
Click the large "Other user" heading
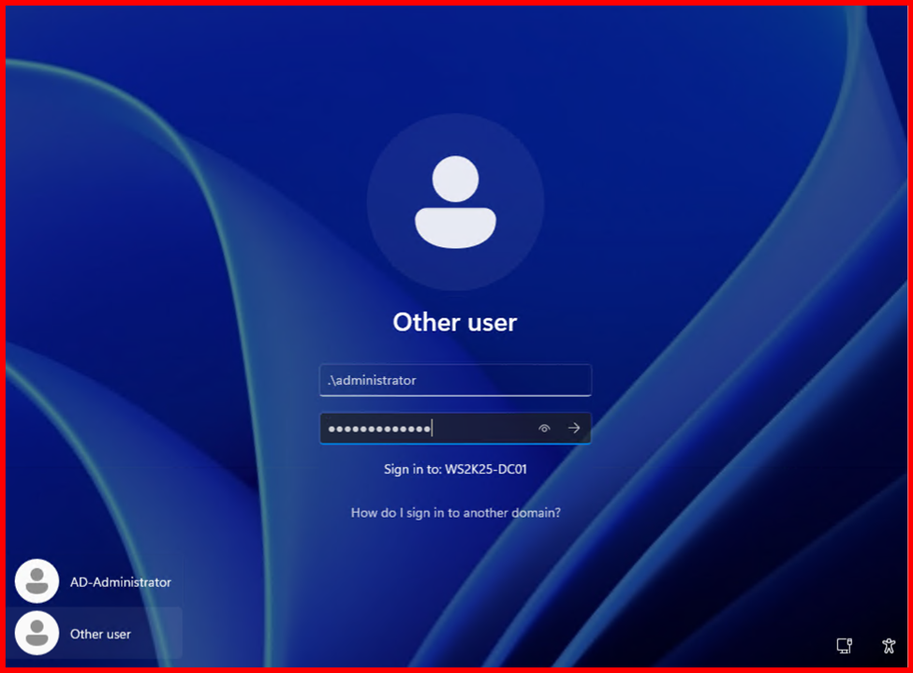point(455,322)
